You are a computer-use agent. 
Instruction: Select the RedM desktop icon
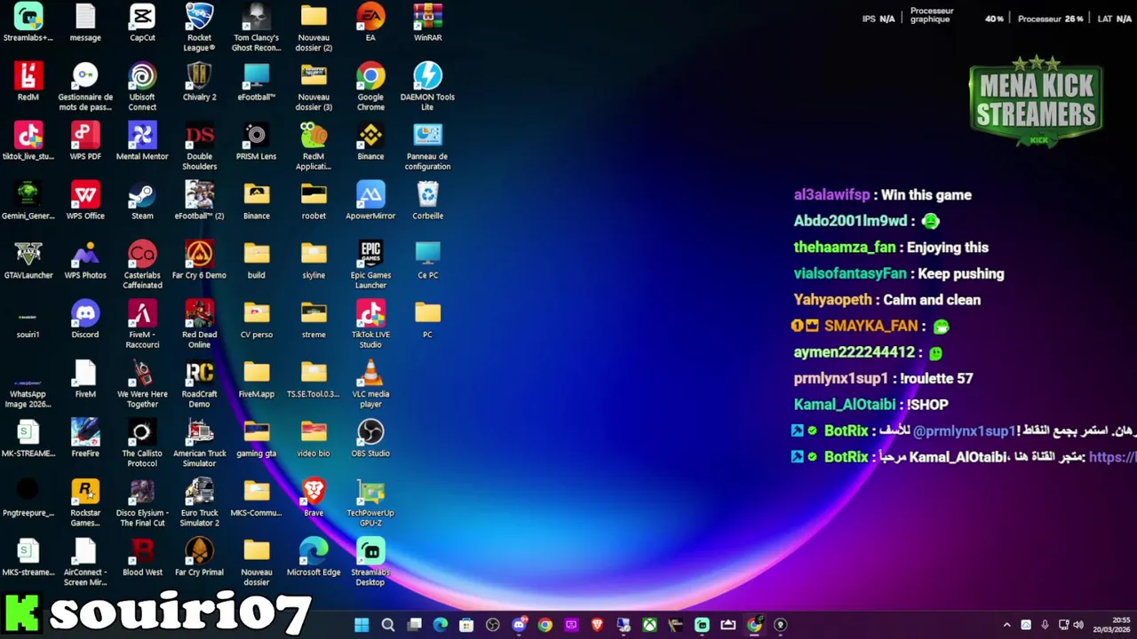[28, 82]
